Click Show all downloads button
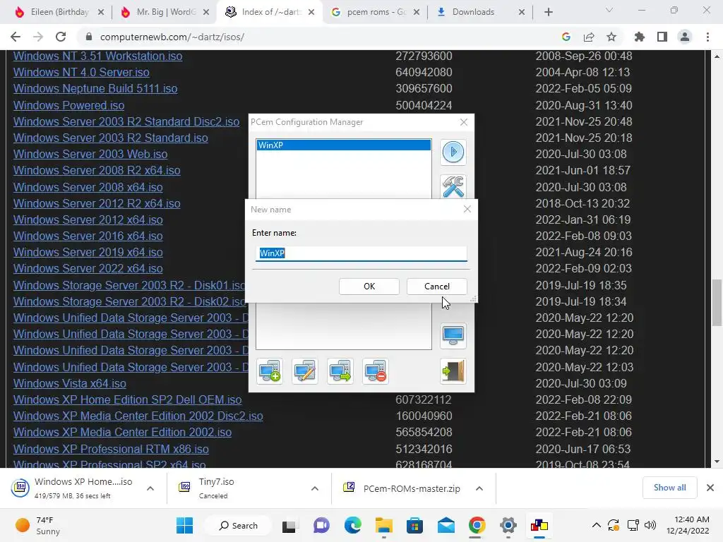 [669, 488]
